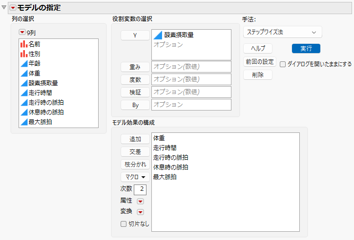
Task: Open the 手法 dropdown showing ステップワイズ法
Action: tap(282, 32)
